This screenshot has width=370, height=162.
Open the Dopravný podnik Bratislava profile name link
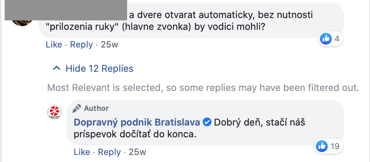pyautogui.click(x=137, y=122)
